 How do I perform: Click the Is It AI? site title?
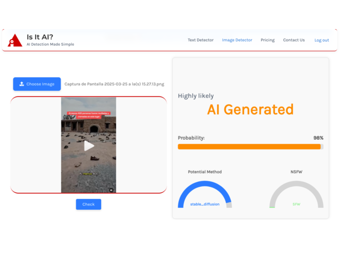(x=40, y=37)
